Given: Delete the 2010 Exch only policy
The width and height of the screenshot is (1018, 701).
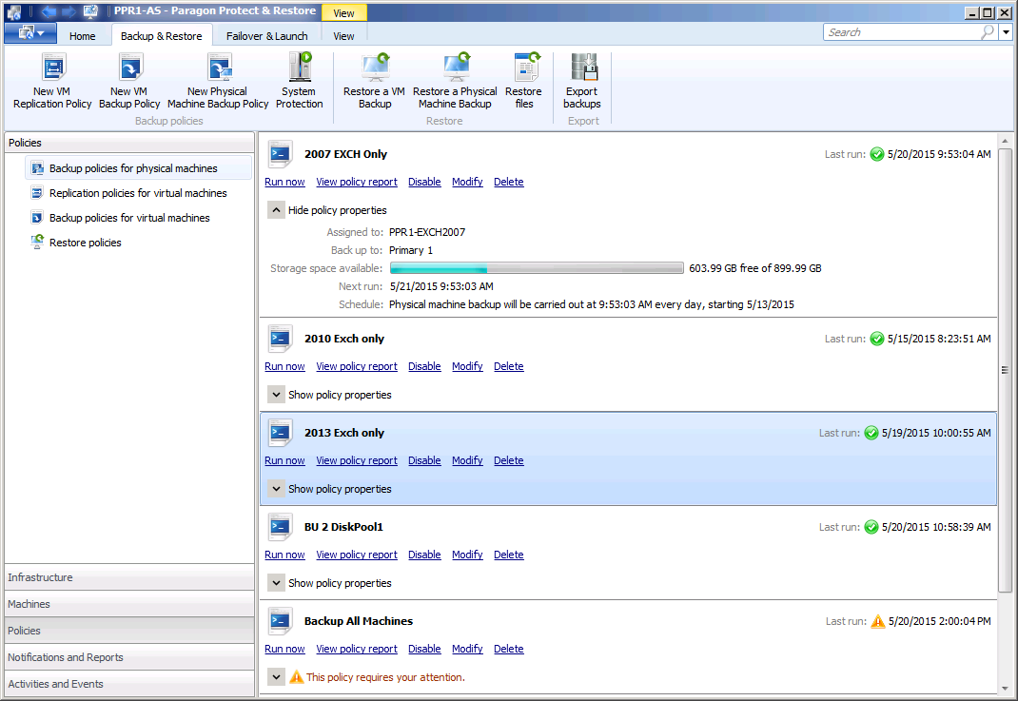Looking at the screenshot, I should 508,366.
